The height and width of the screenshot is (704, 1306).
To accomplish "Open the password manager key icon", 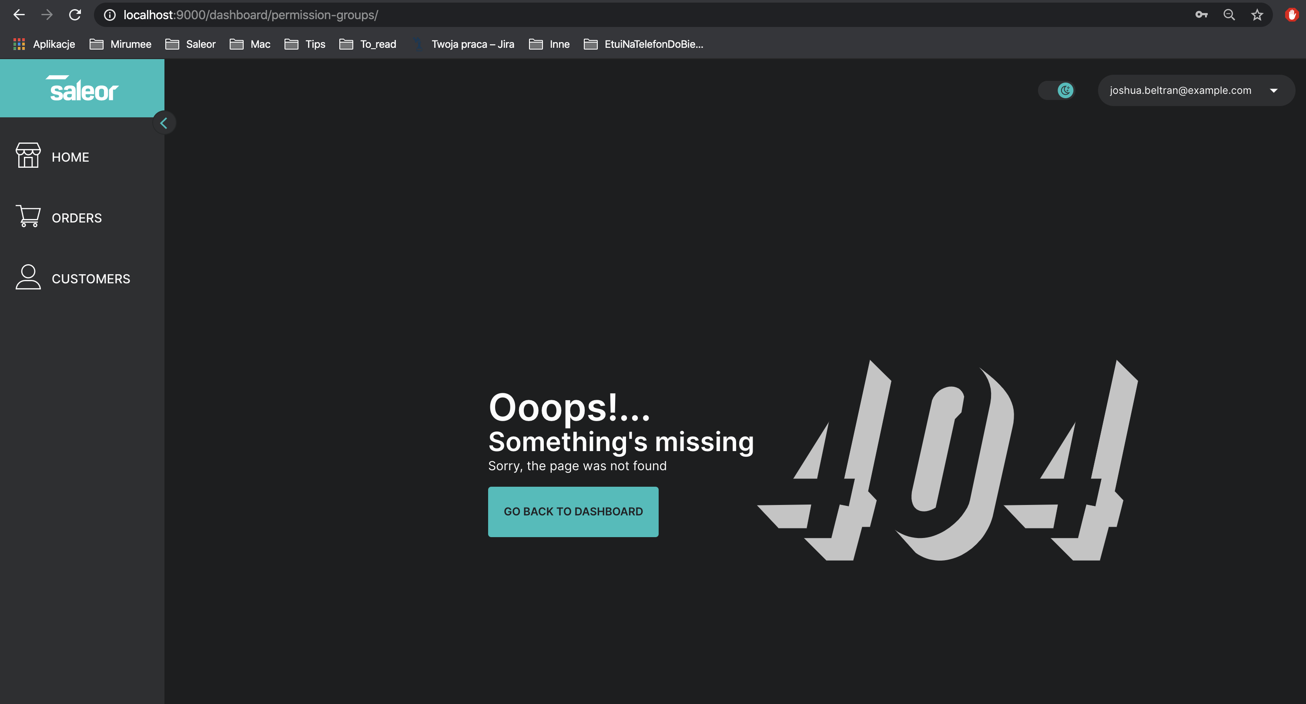I will coord(1201,15).
